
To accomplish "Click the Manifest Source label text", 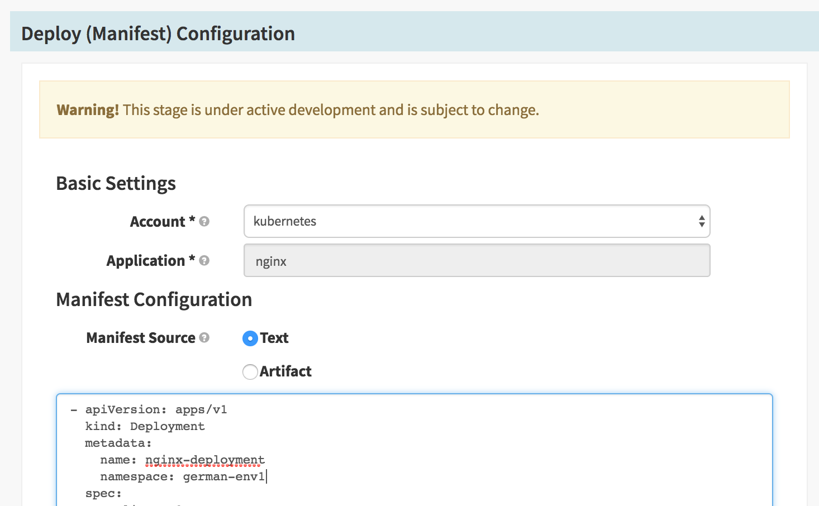I will 141,338.
